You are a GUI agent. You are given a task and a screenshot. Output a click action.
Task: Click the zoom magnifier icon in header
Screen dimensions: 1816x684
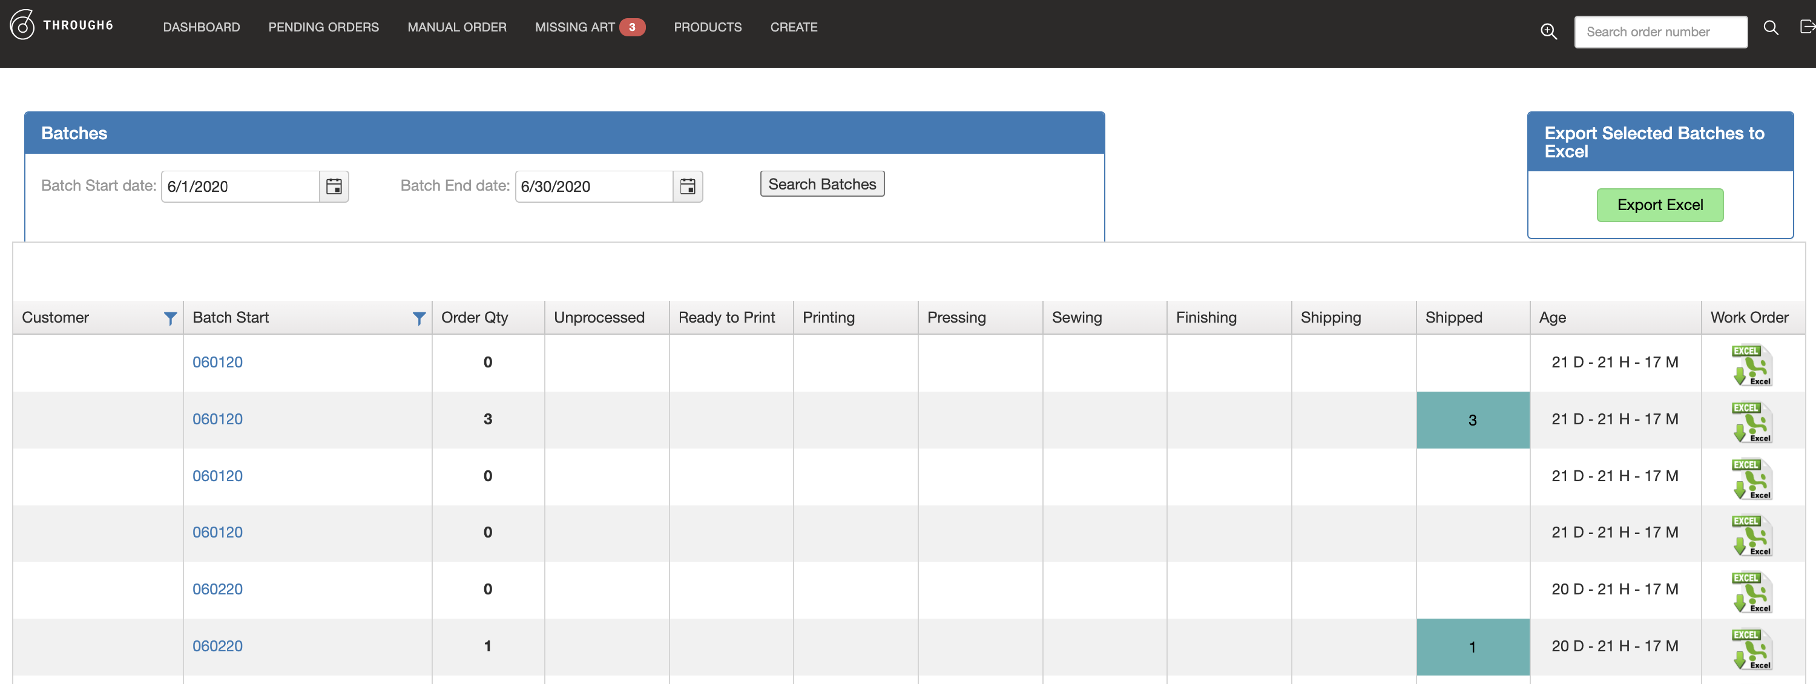tap(1548, 31)
